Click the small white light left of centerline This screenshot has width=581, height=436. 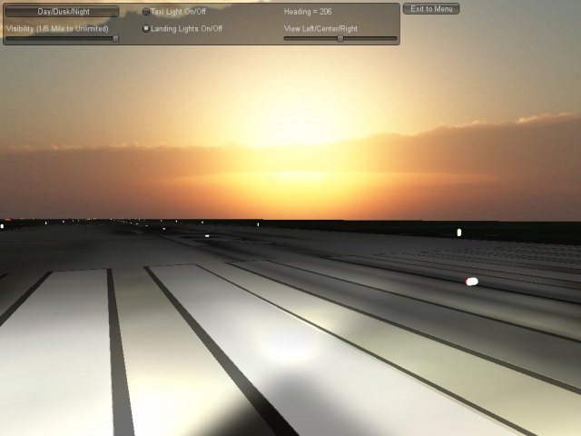coord(207,235)
